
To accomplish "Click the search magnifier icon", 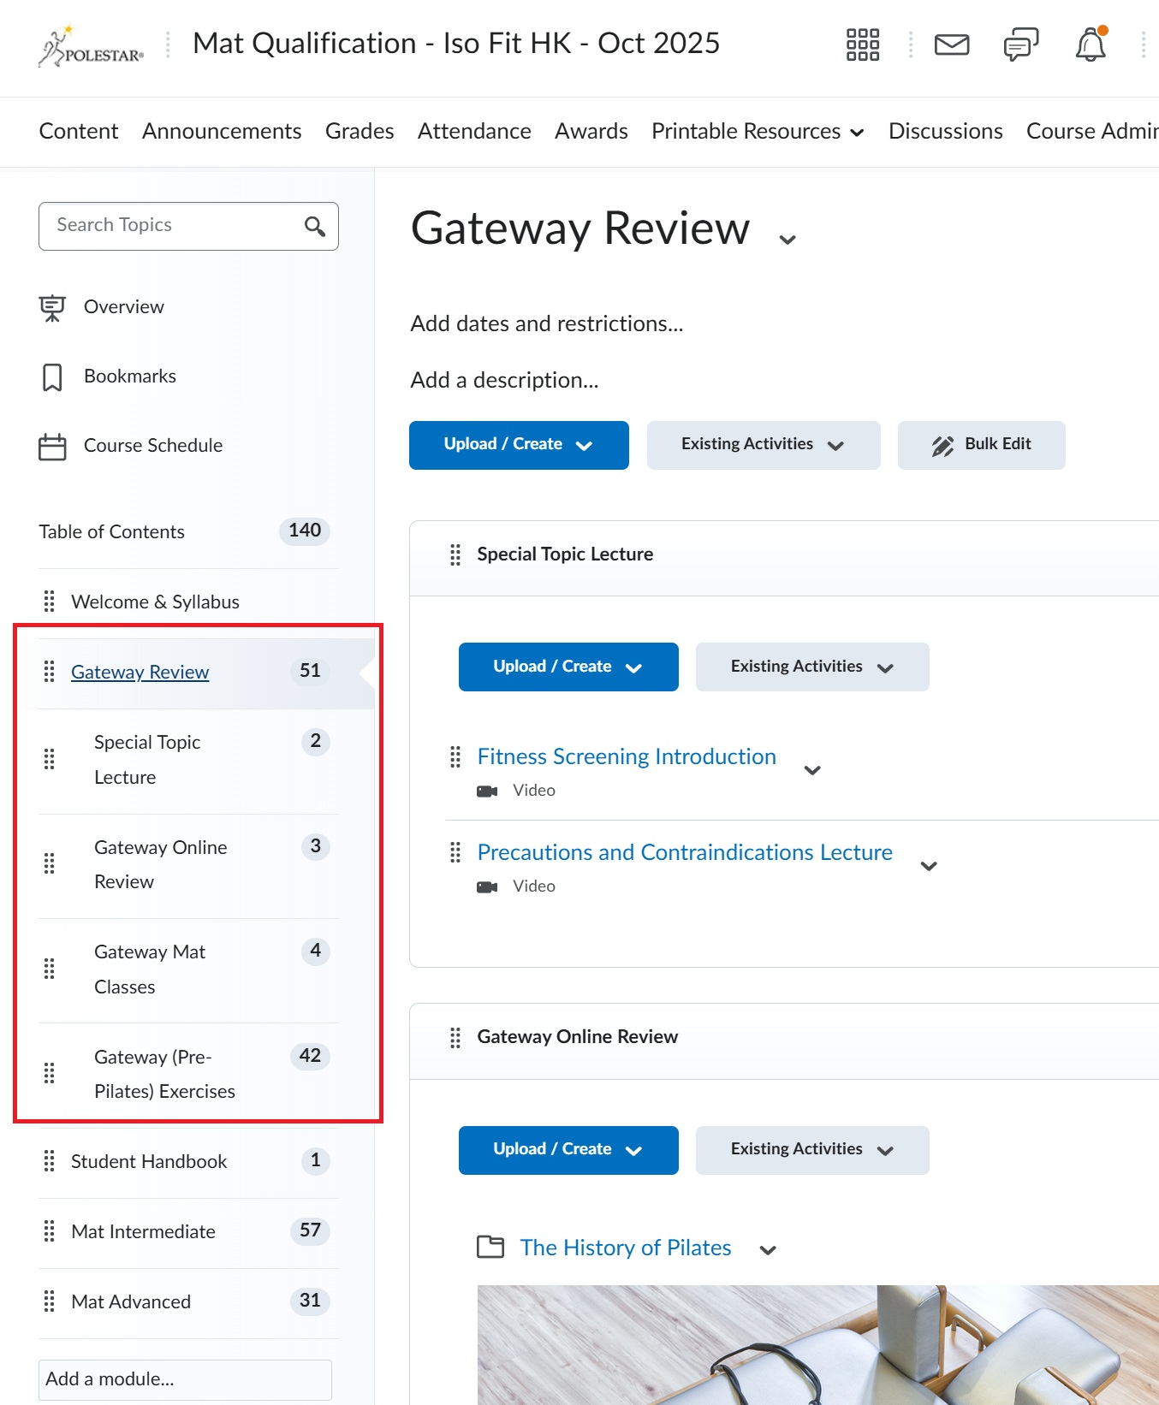I will point(315,226).
